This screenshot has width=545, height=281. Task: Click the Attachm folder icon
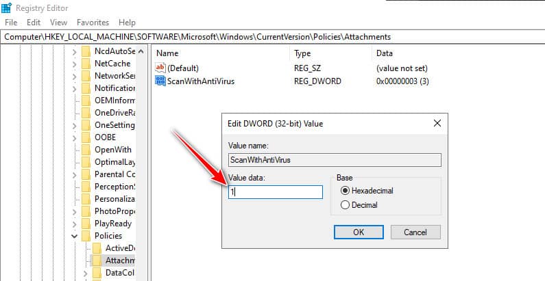[97, 260]
